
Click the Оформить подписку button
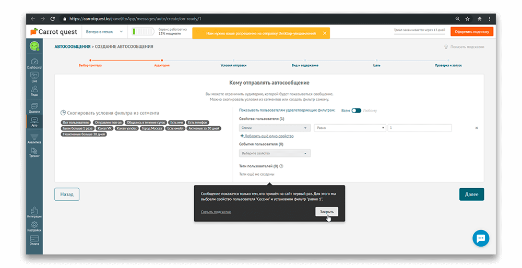click(x=472, y=32)
